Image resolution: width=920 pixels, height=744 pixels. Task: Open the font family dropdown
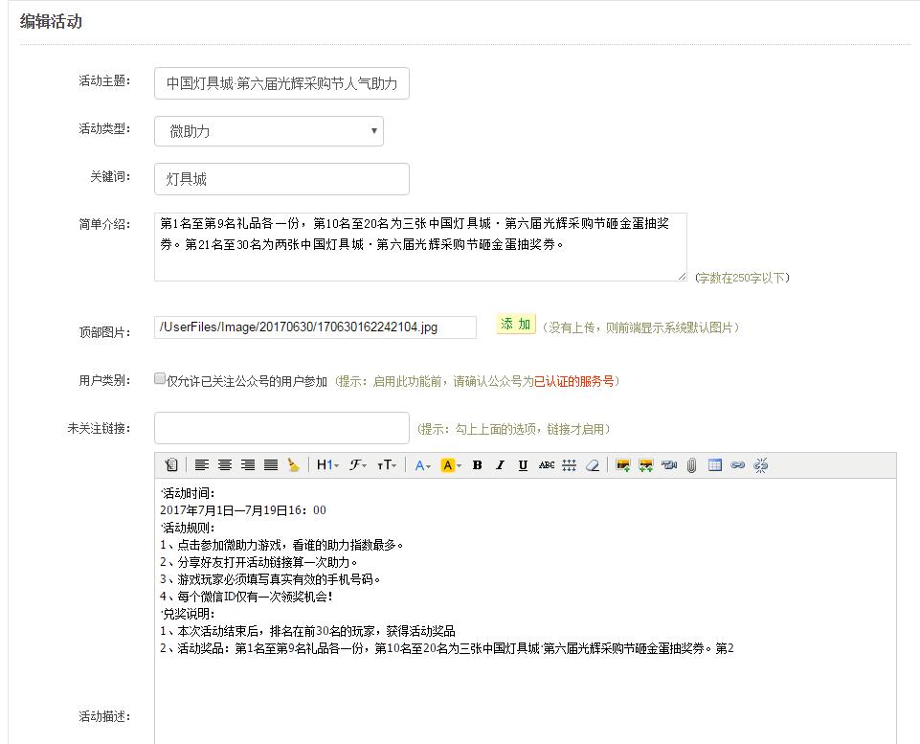click(358, 465)
